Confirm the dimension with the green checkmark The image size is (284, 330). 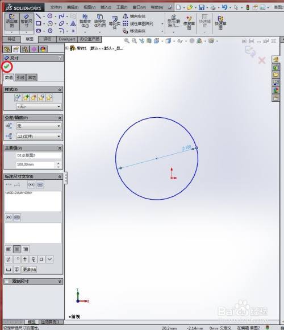coord(7,67)
